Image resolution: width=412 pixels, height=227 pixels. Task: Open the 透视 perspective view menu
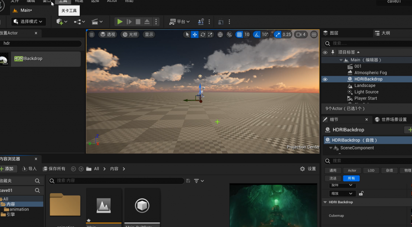click(x=108, y=35)
